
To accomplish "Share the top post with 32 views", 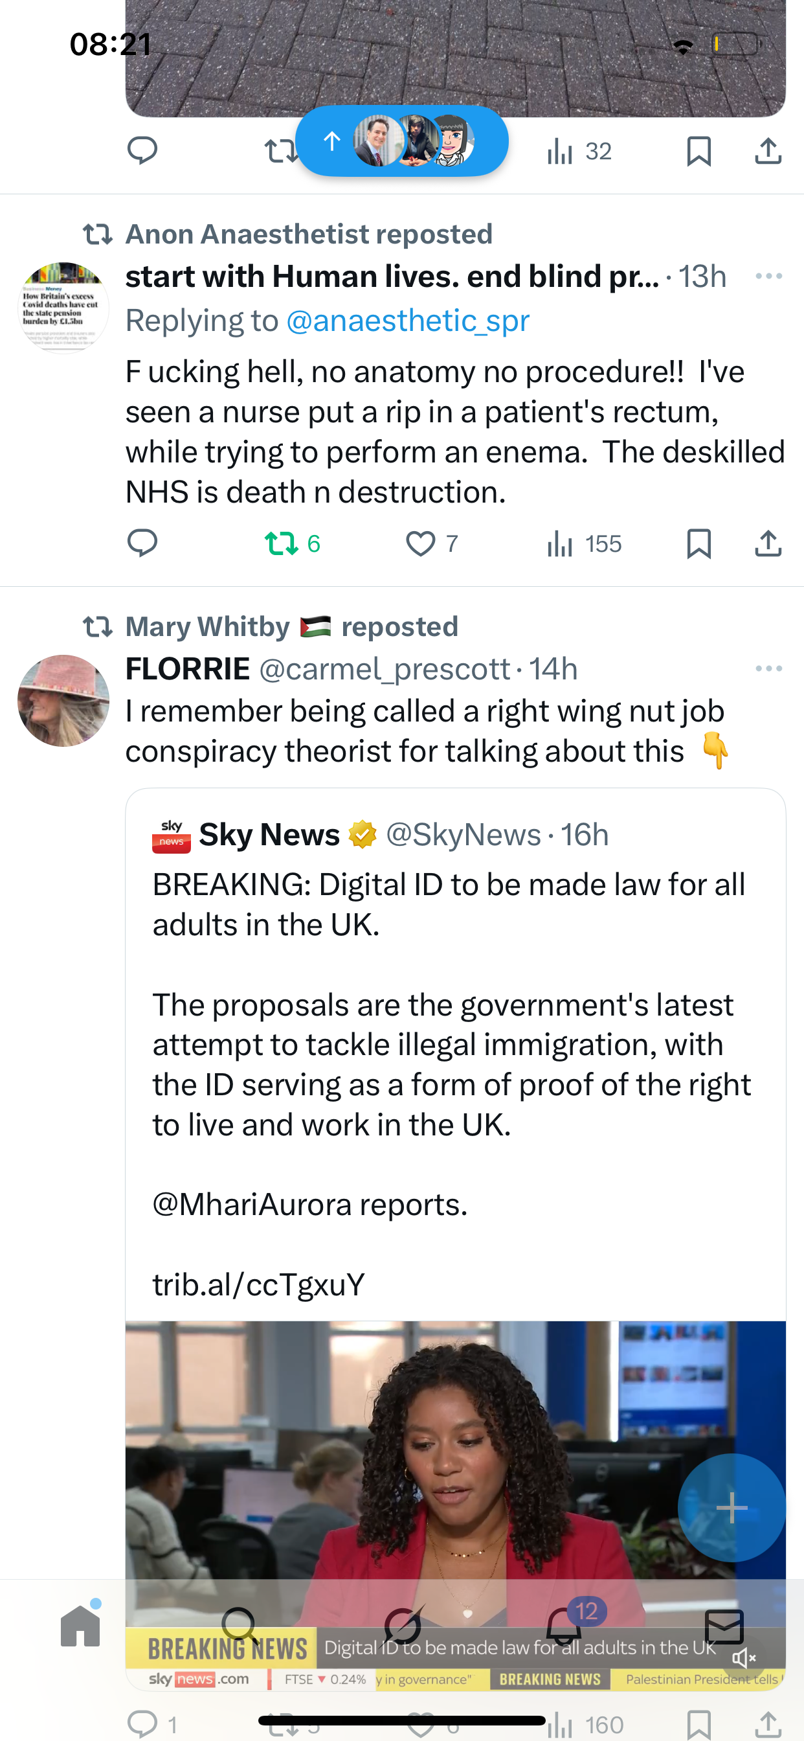I will coord(768,151).
